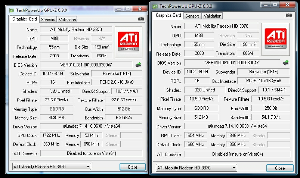Click '2008' release date in left window
This screenshot has width=300, height=178.
(54, 56)
